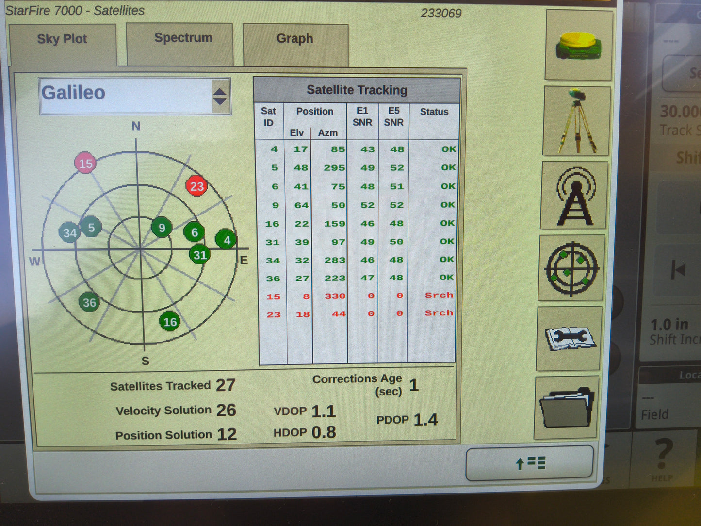Click the Satellite Tracking table header

[357, 90]
